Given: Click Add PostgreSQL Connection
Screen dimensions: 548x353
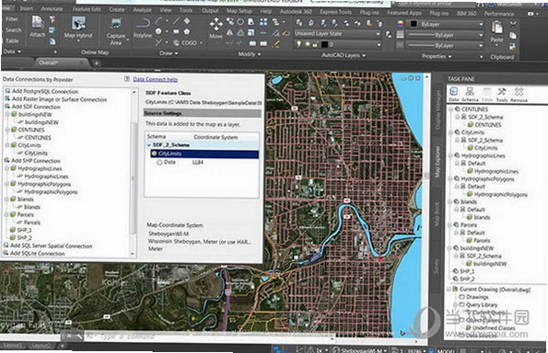Looking at the screenshot, I should tap(45, 91).
